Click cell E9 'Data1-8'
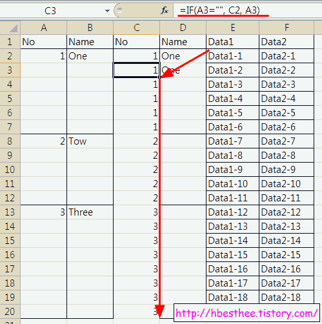 pos(233,156)
